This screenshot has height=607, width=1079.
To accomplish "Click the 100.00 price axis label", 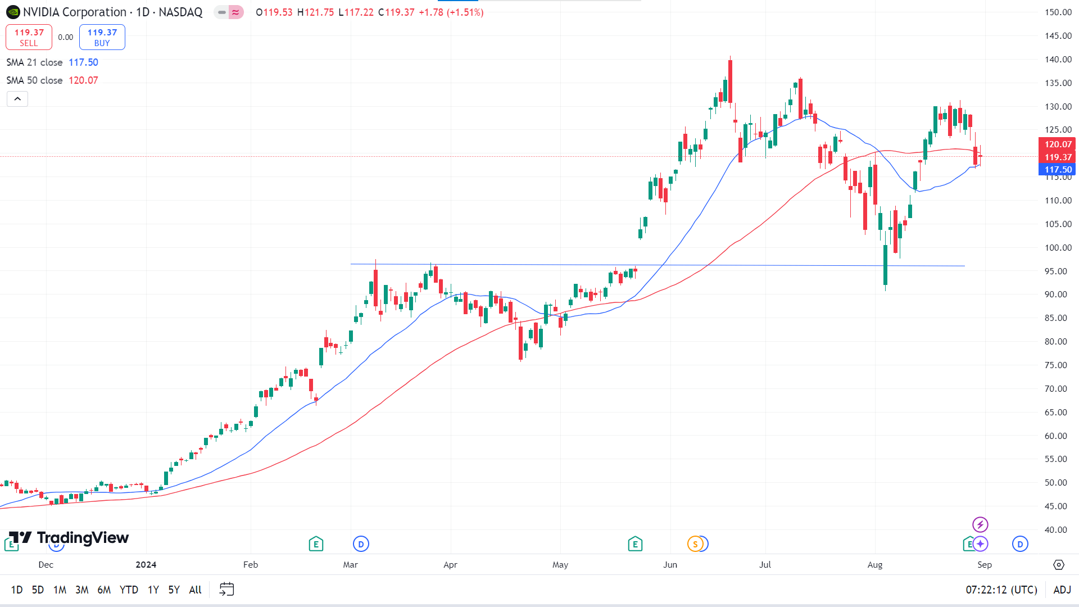I will click(1058, 247).
